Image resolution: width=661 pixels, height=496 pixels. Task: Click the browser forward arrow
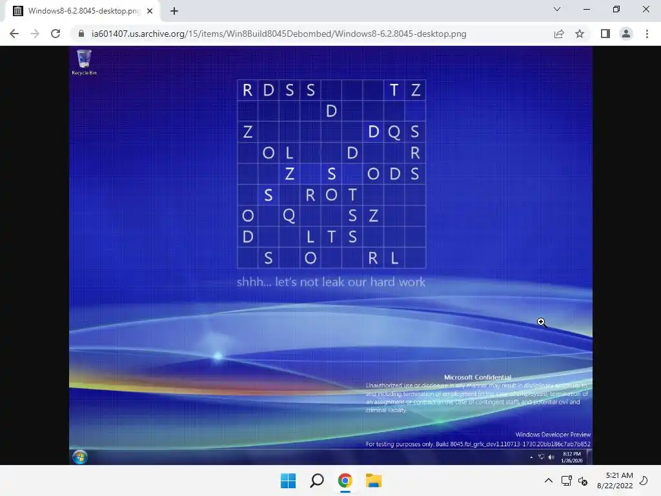pos(35,34)
